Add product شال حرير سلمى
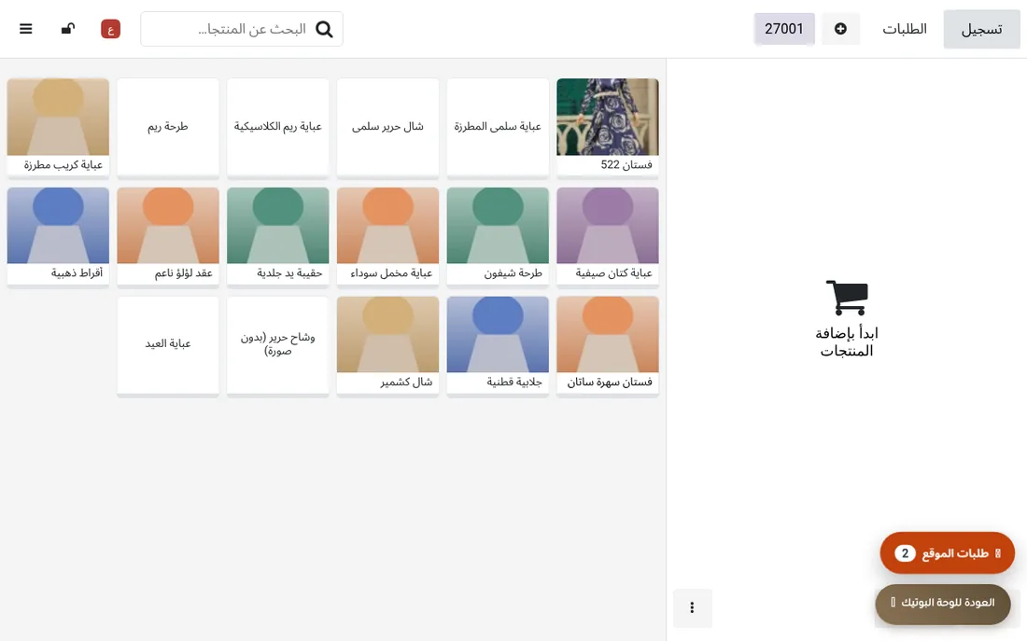 tap(387, 127)
